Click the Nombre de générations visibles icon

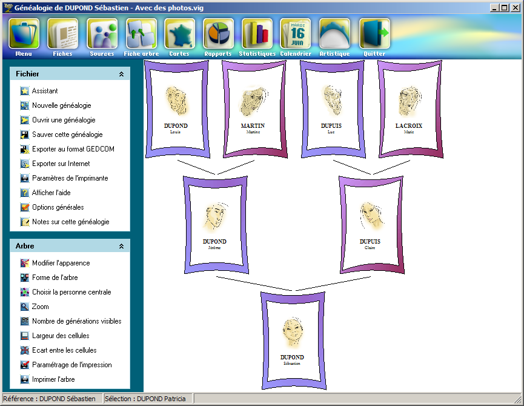click(x=24, y=321)
